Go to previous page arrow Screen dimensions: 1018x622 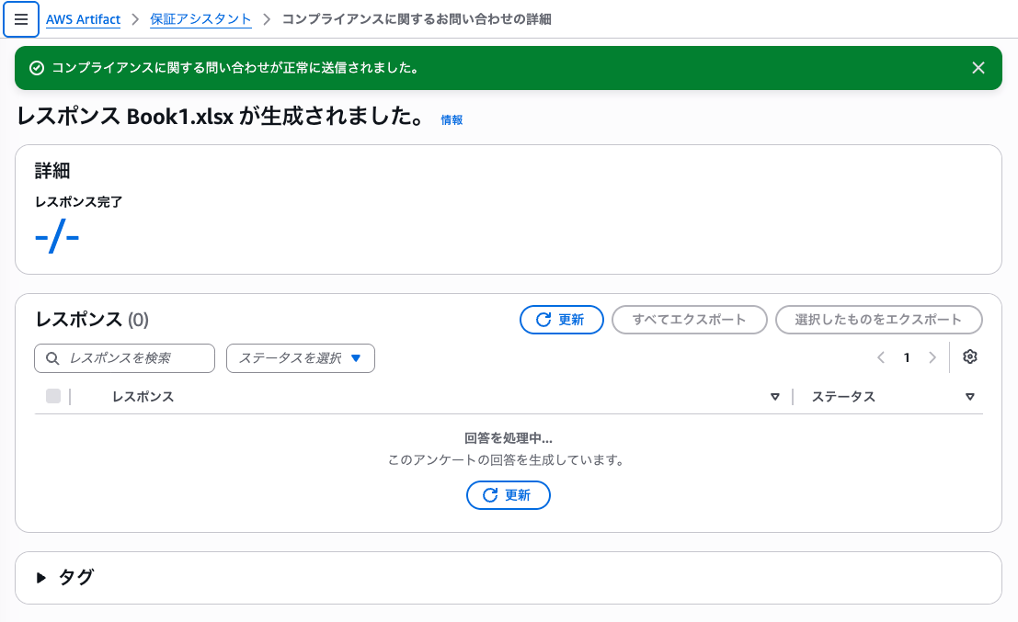pos(880,357)
